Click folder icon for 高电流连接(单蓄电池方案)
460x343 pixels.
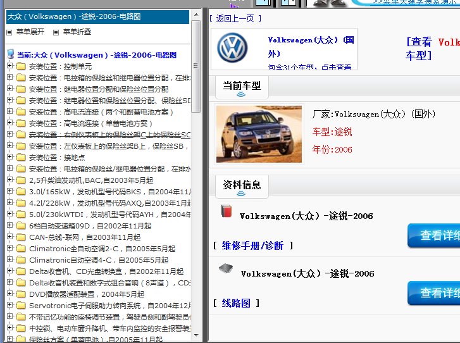click(21, 123)
